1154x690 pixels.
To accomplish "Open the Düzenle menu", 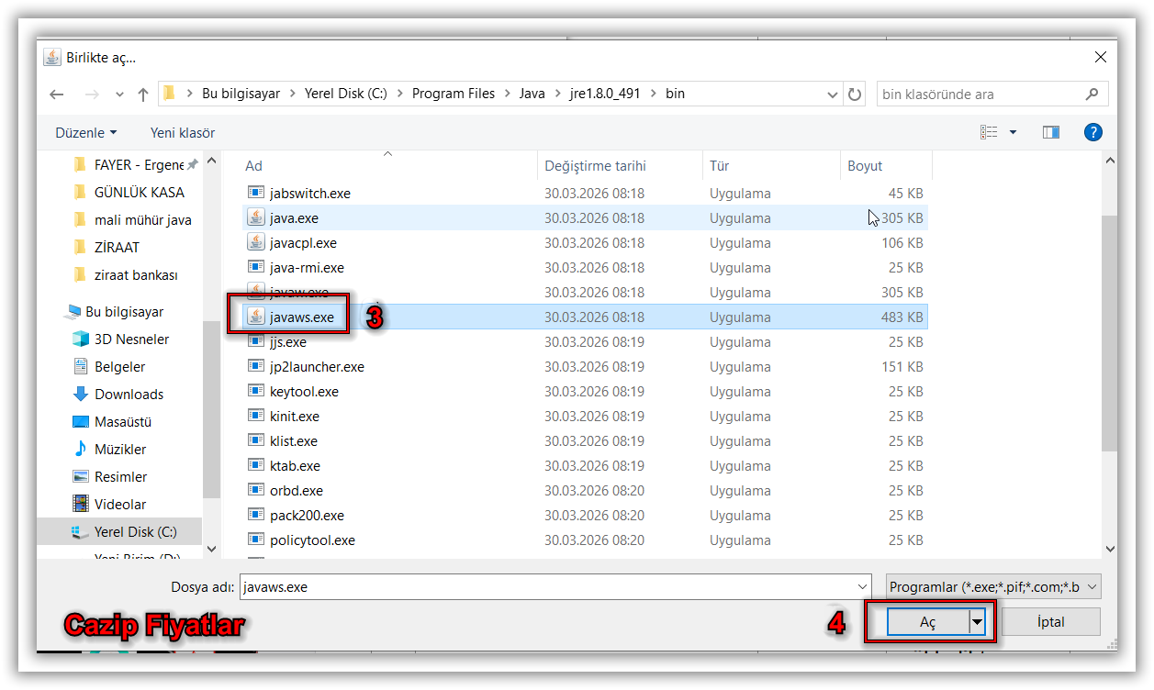I will (86, 133).
